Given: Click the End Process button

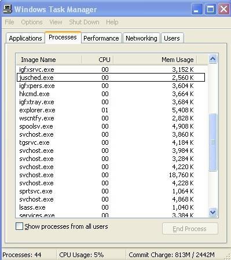Looking at the screenshot, I should click(x=190, y=229).
